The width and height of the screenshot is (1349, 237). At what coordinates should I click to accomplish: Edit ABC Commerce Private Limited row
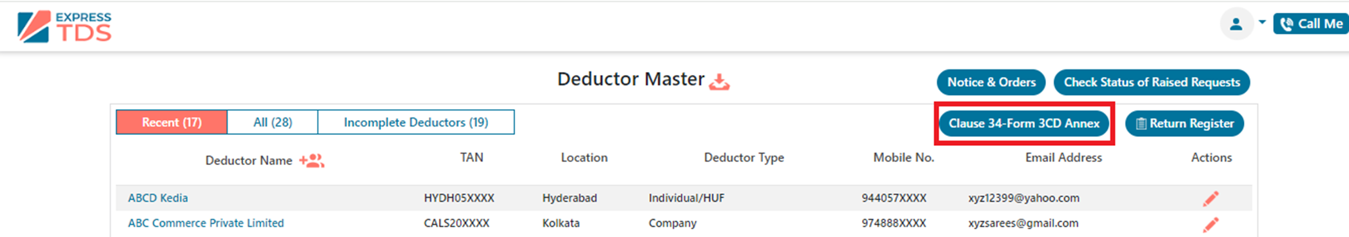tap(1210, 224)
